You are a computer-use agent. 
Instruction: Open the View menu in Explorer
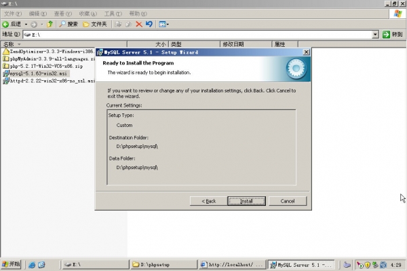pos(63,14)
